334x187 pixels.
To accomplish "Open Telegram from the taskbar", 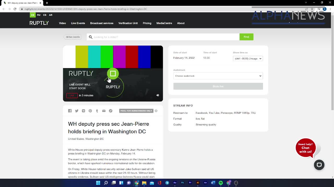I will click(167, 183).
